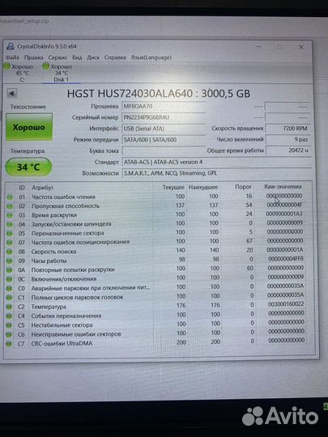328x437 pixels.
Task: Click status dot for Нестабильные сектора
Action: pyautogui.click(x=9, y=325)
